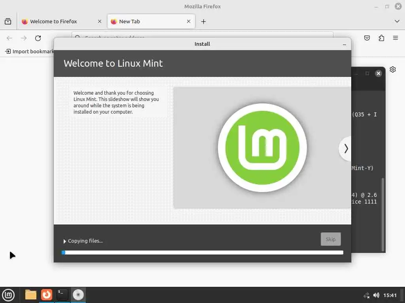The image size is (405, 303).
Task: Click the Welcome to Linux Mint heading
Action: click(113, 64)
